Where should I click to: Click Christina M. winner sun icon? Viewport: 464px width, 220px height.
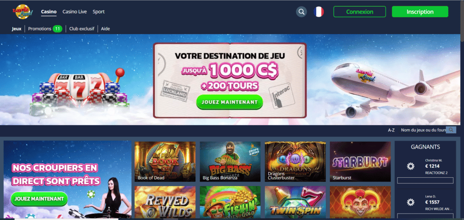411,166
